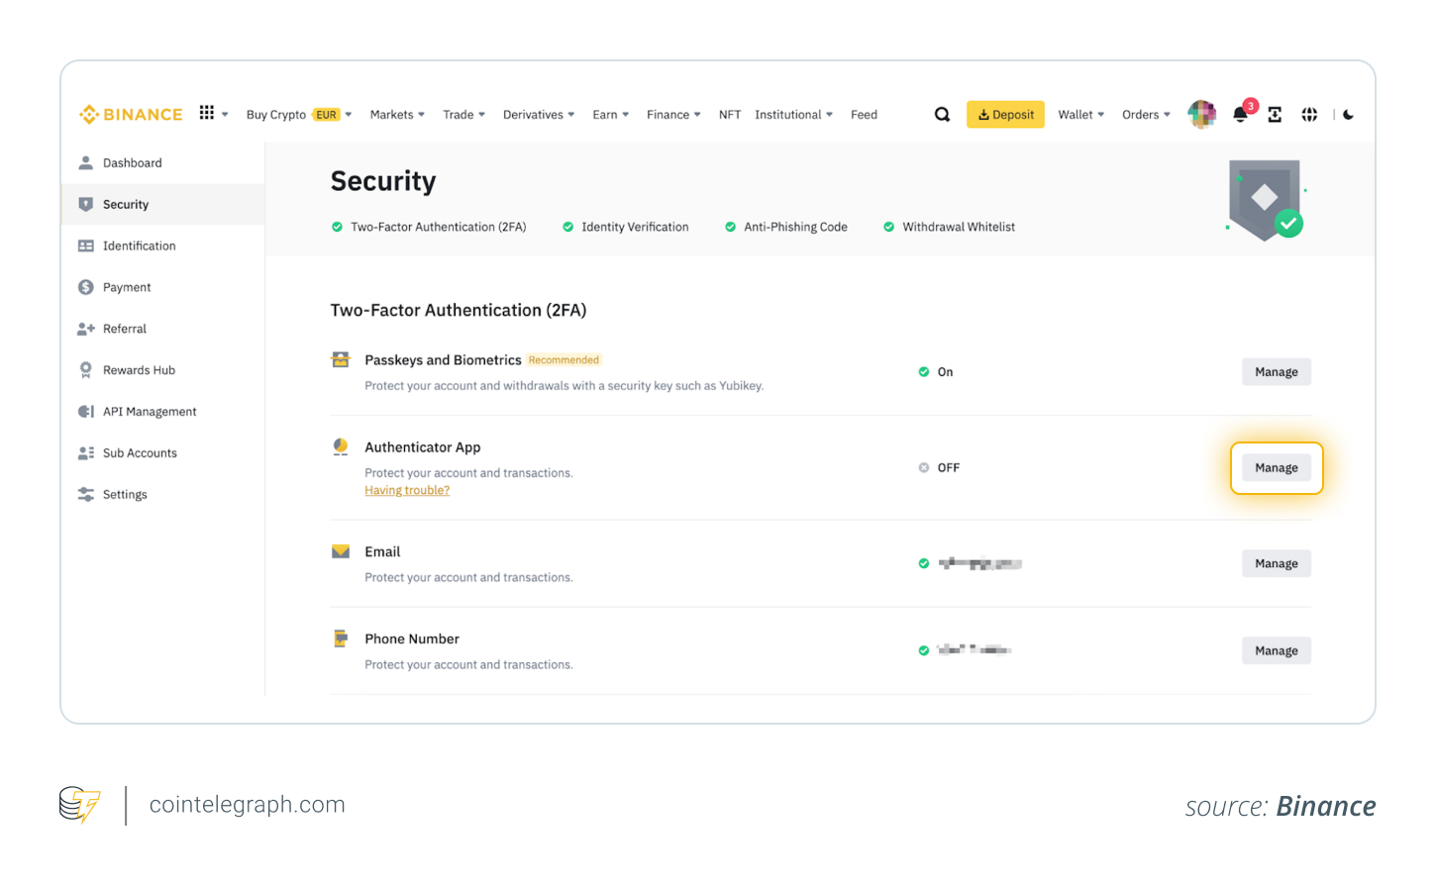Manage Authenticator App
Screen dimensions: 1436x885
[1277, 468]
